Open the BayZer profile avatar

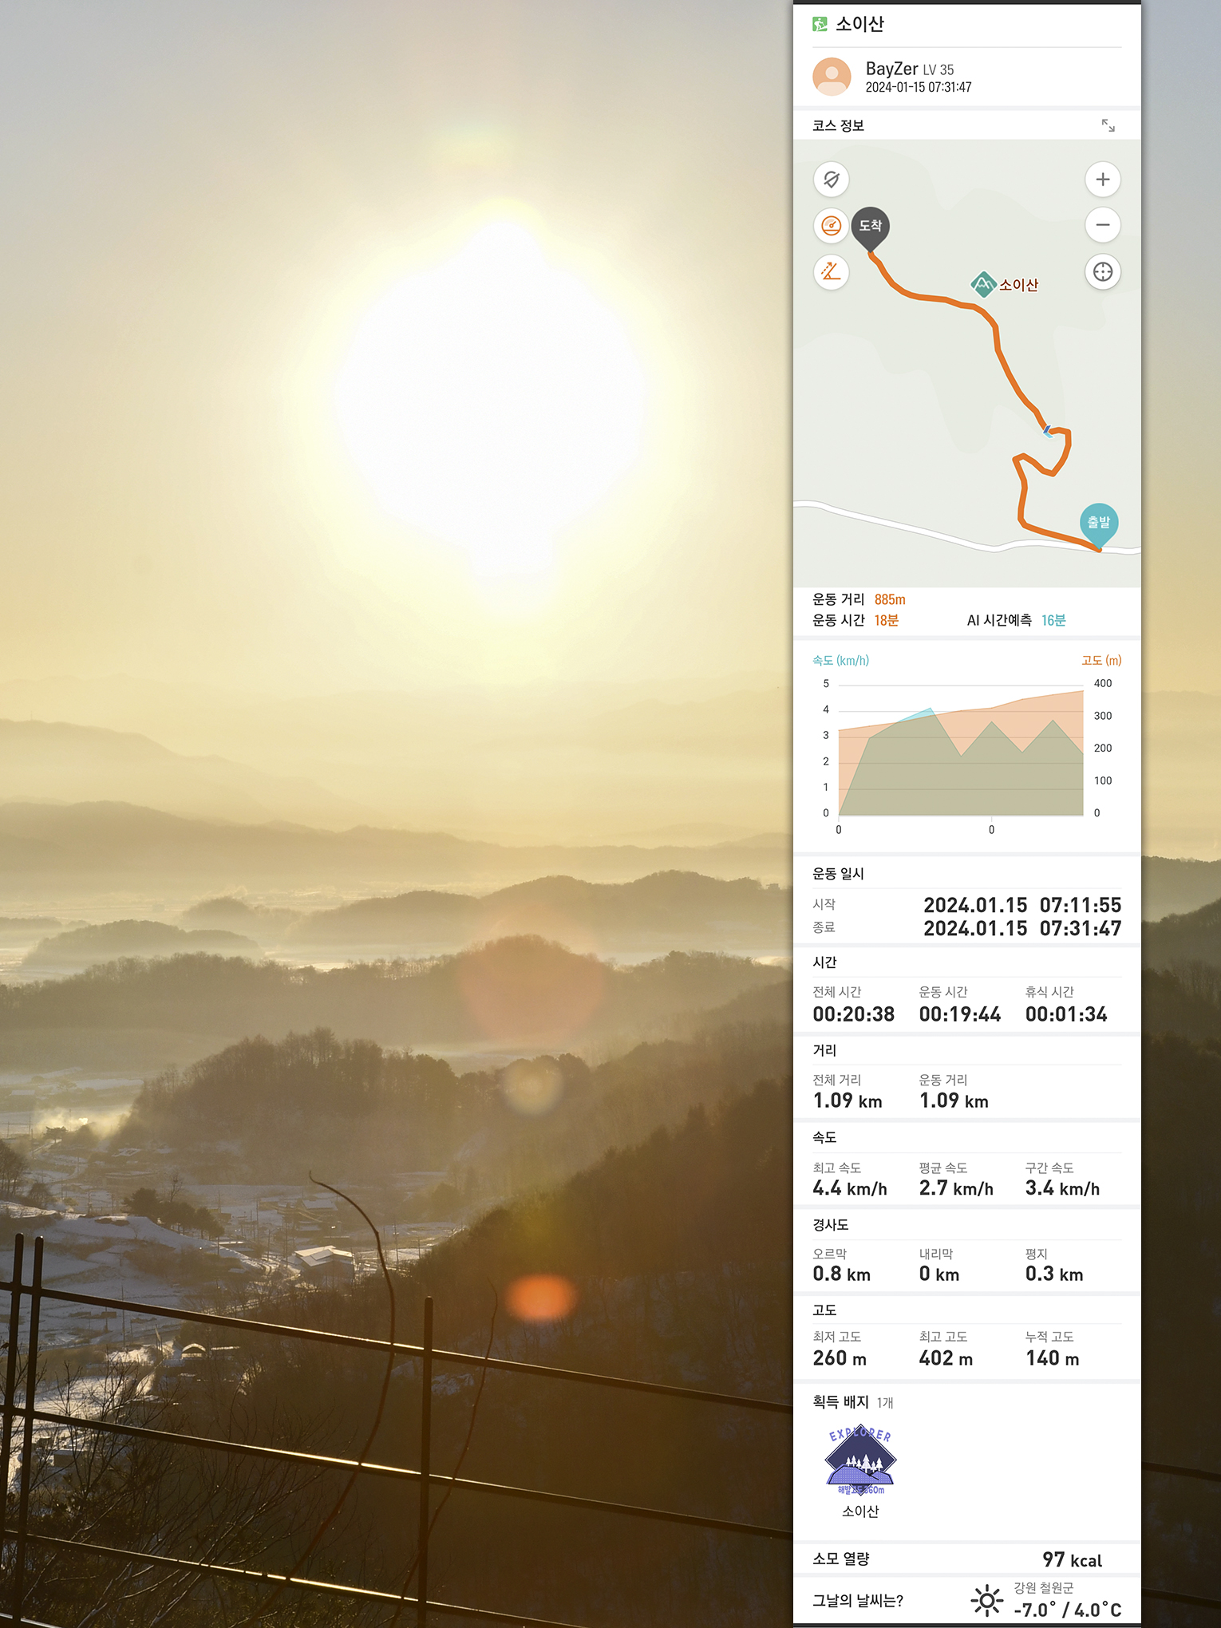[x=832, y=77]
